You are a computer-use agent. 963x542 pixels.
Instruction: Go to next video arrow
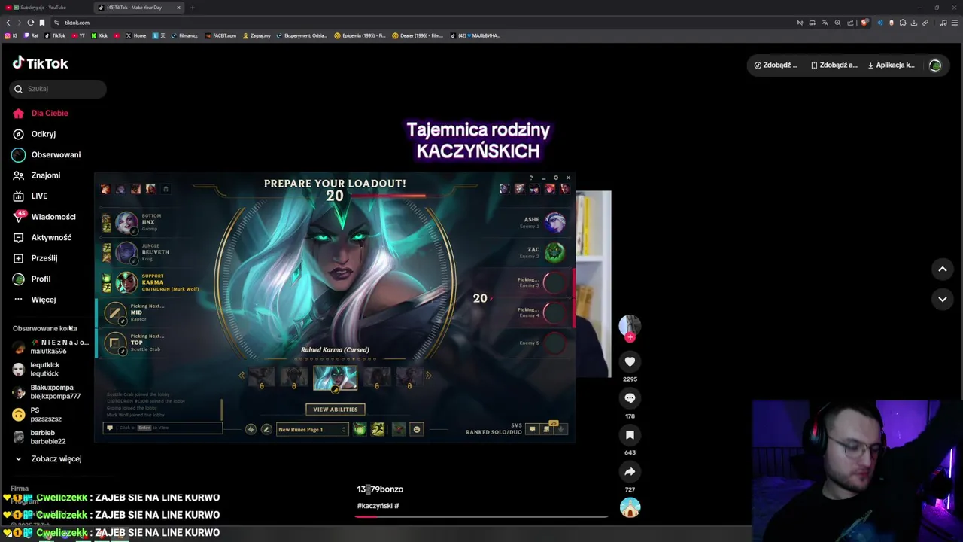[942, 299]
